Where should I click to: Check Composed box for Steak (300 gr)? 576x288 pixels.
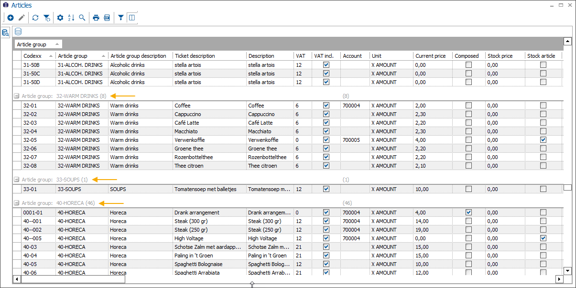click(x=468, y=221)
